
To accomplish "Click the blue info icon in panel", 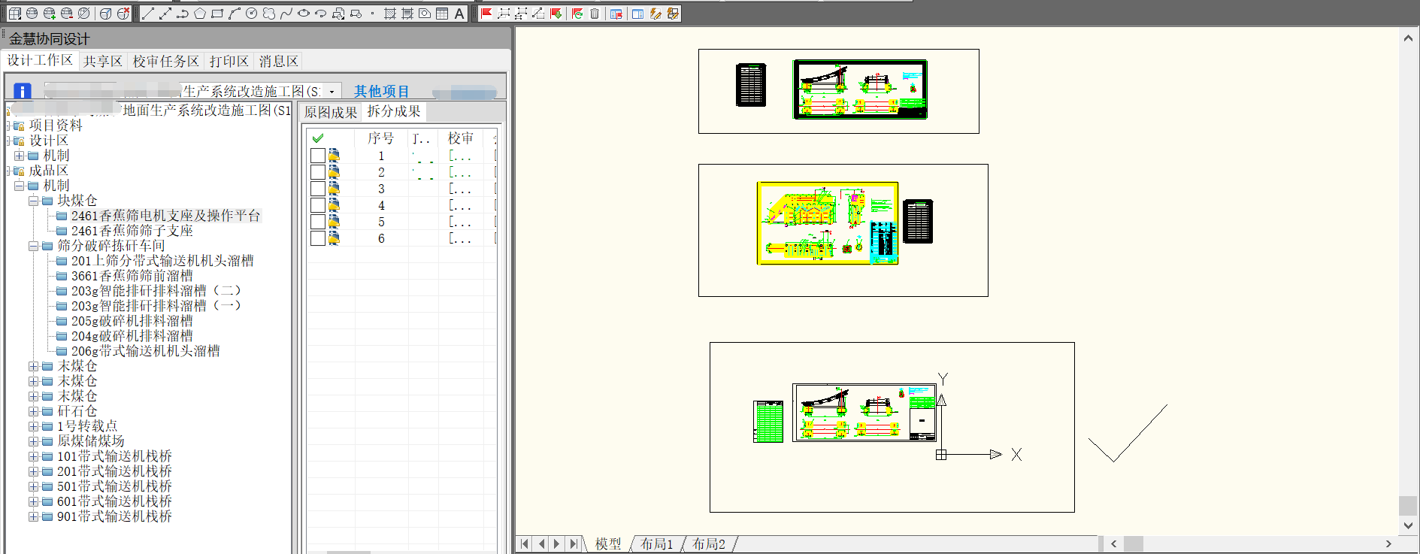I will coord(23,91).
